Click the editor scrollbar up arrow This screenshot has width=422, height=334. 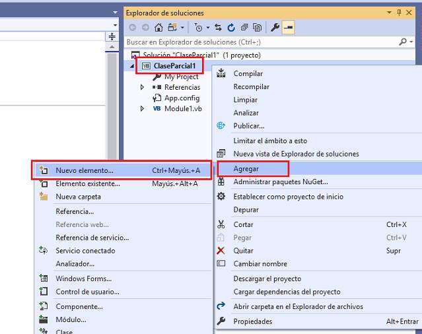pos(112,47)
